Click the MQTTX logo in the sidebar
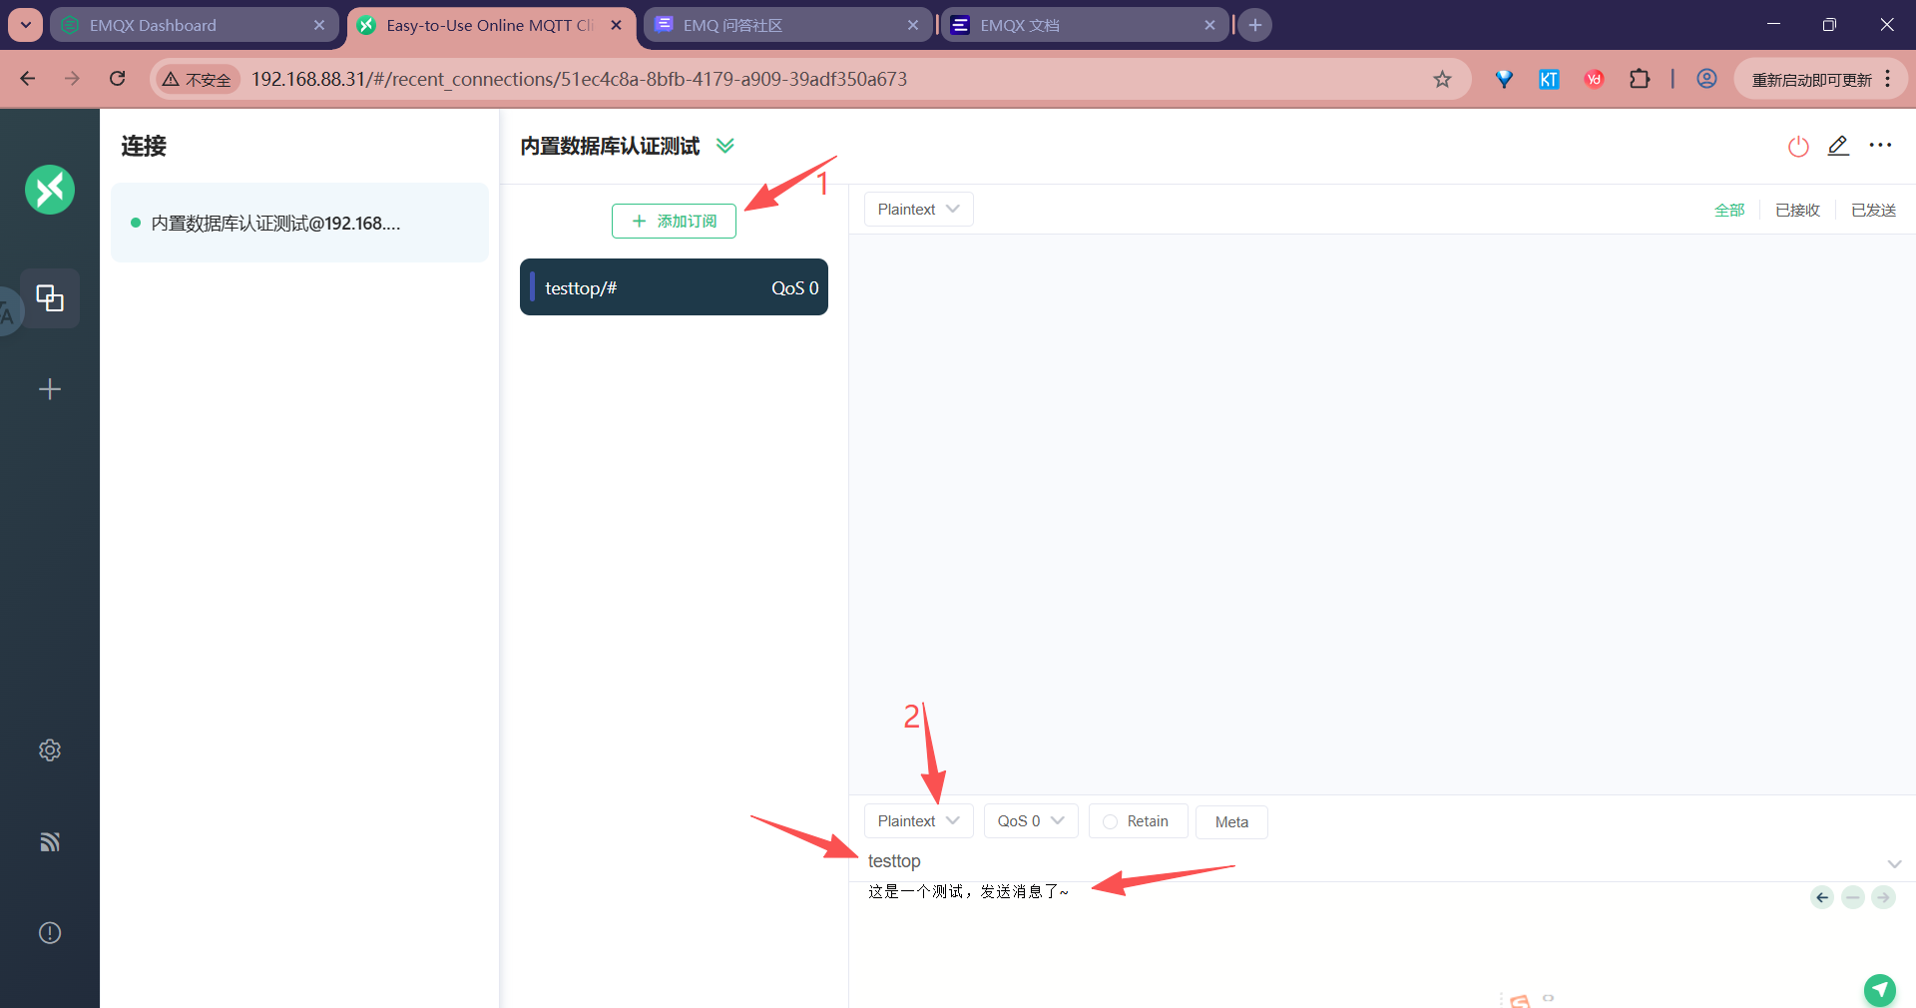1916x1008 pixels. tap(50, 189)
